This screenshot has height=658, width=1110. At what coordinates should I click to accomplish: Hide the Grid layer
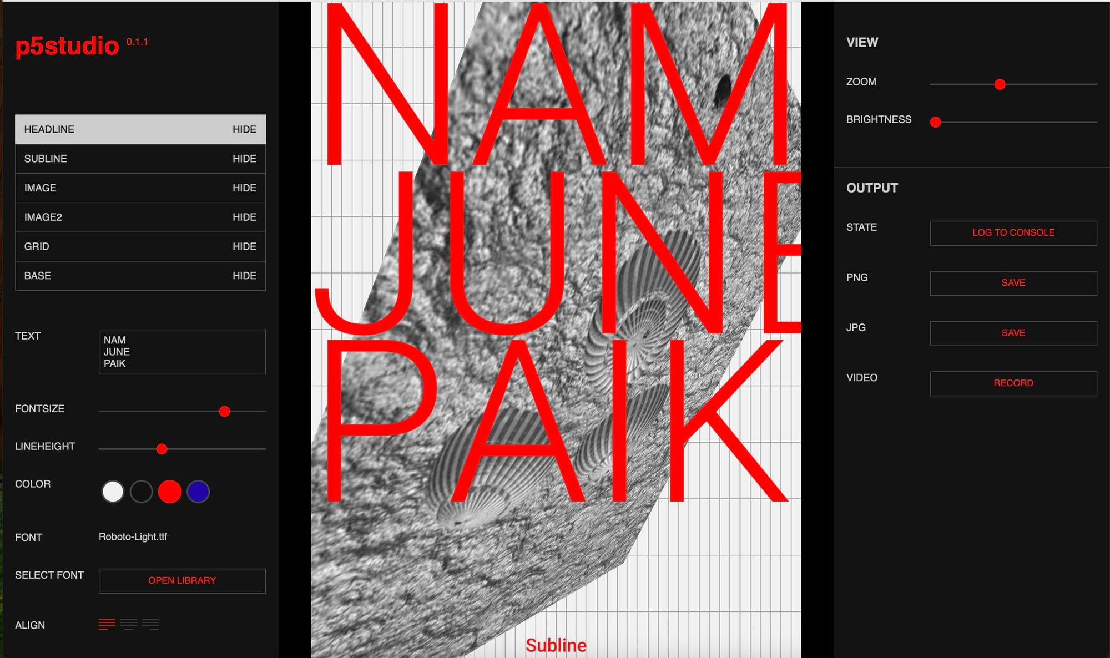point(244,246)
